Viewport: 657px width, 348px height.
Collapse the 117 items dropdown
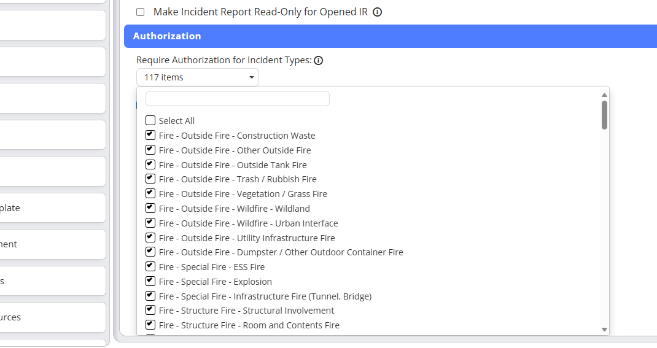coord(197,77)
